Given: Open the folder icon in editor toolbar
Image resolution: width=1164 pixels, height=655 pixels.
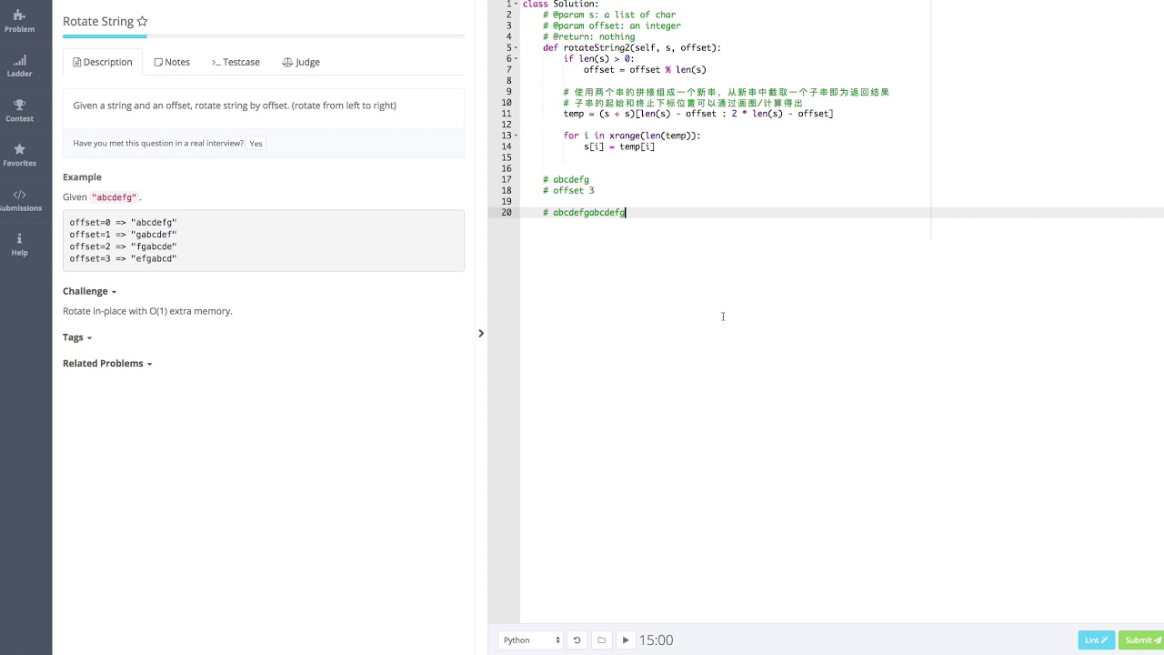Looking at the screenshot, I should click(601, 640).
